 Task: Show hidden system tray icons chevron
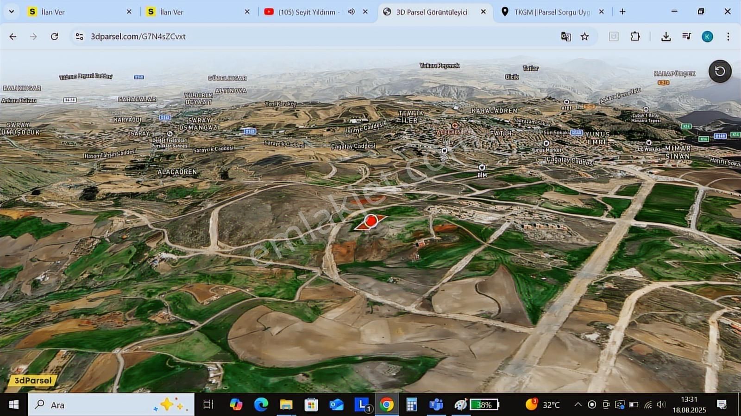pos(578,405)
